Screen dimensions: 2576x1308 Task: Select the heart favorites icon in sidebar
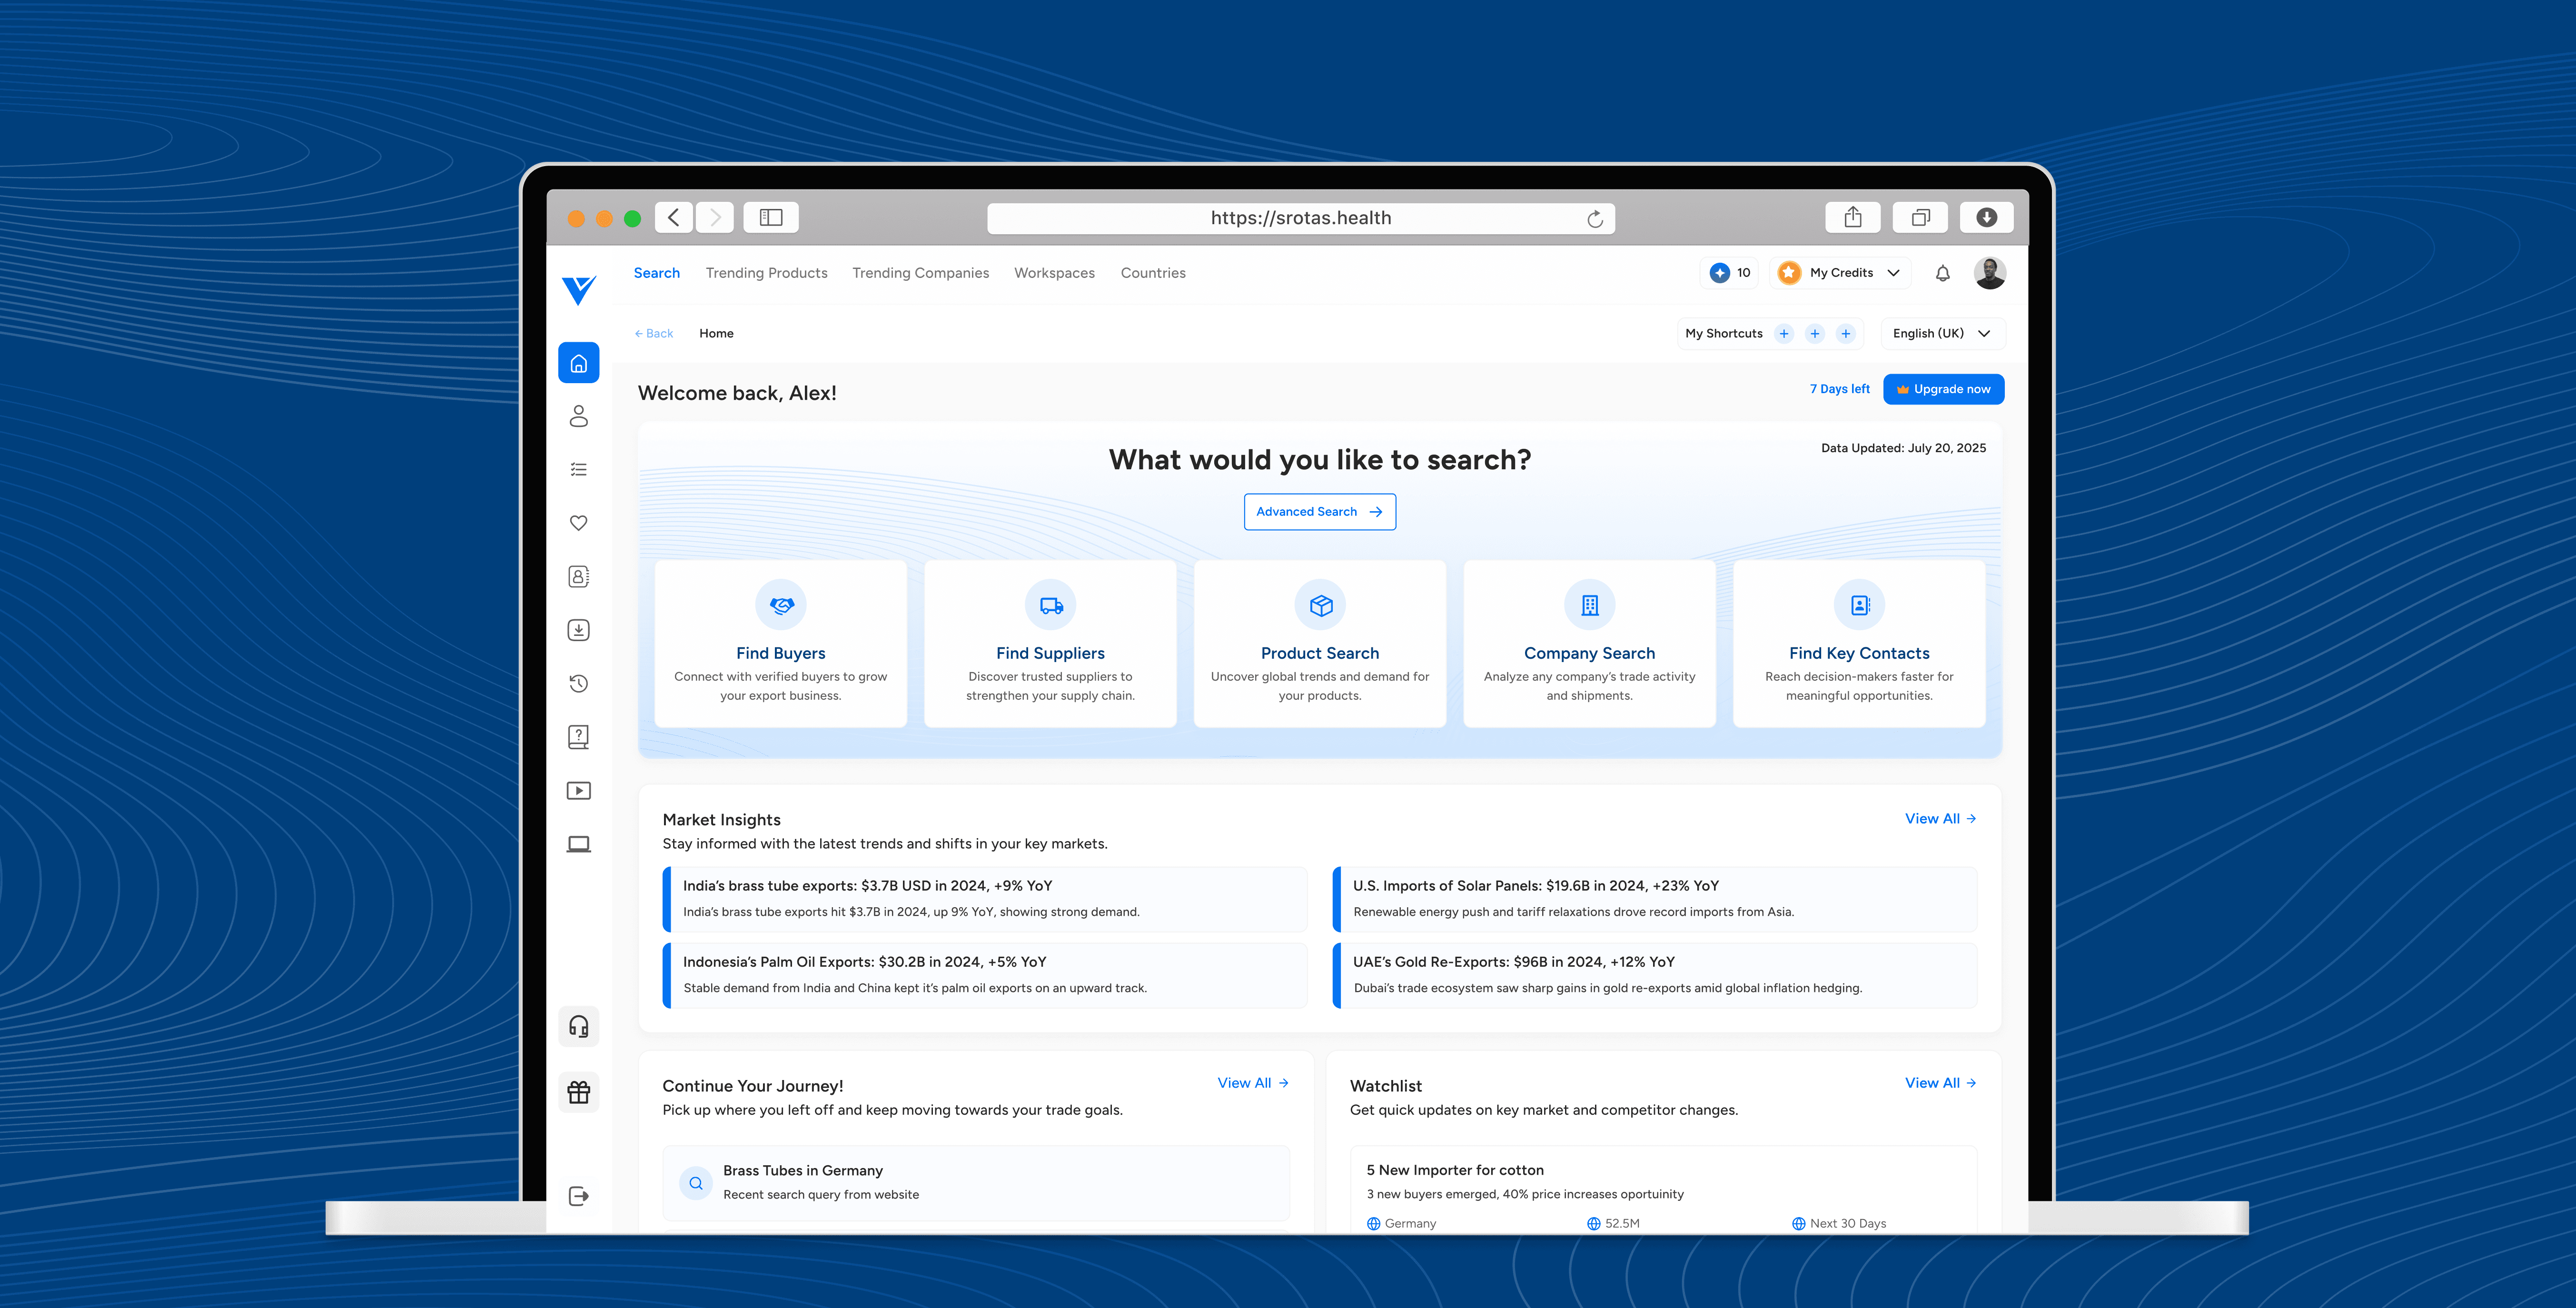coord(579,522)
